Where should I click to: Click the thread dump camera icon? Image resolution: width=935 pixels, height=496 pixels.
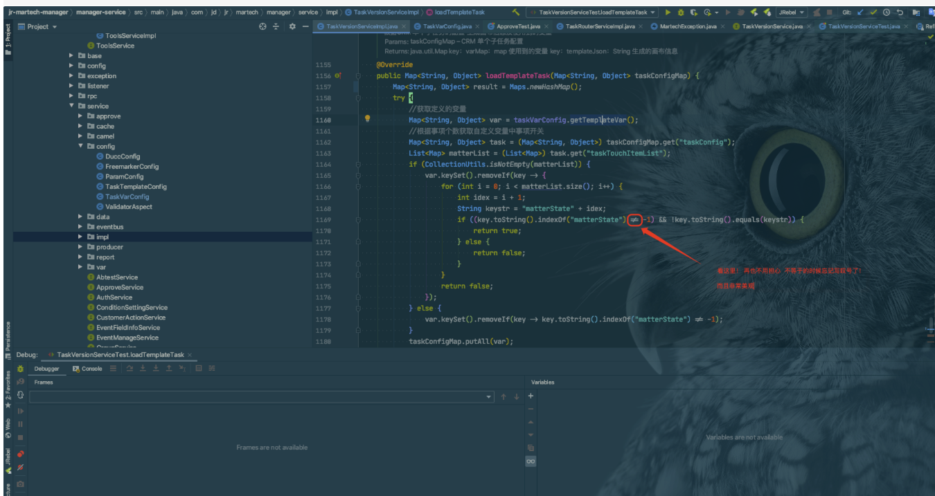20,484
